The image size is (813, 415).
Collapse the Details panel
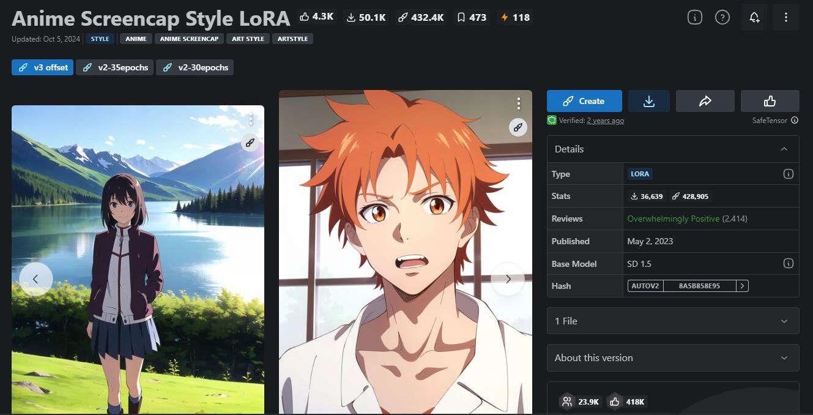[x=784, y=149]
